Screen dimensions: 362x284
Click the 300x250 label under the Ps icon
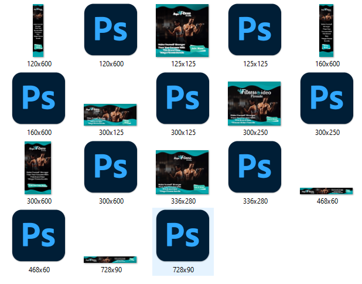327,133
